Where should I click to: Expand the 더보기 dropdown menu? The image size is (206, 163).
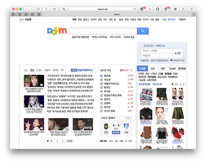coord(183,20)
